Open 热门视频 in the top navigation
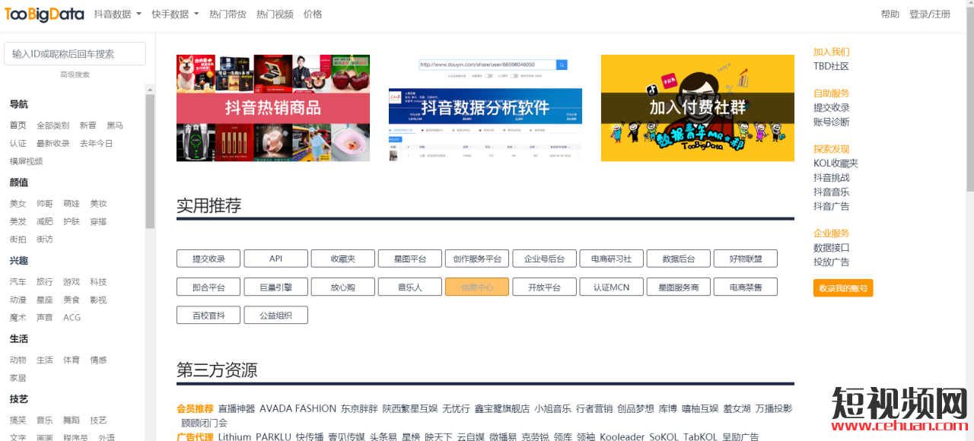 [275, 14]
